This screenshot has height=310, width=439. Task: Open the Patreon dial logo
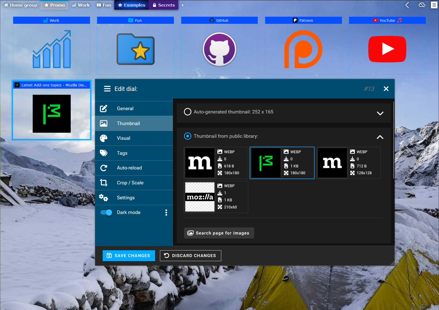click(x=303, y=49)
